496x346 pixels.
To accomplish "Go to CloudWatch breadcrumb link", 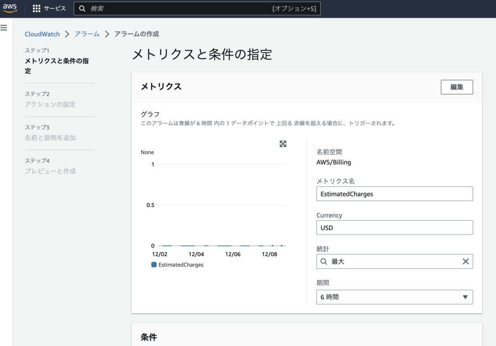I will click(x=42, y=34).
